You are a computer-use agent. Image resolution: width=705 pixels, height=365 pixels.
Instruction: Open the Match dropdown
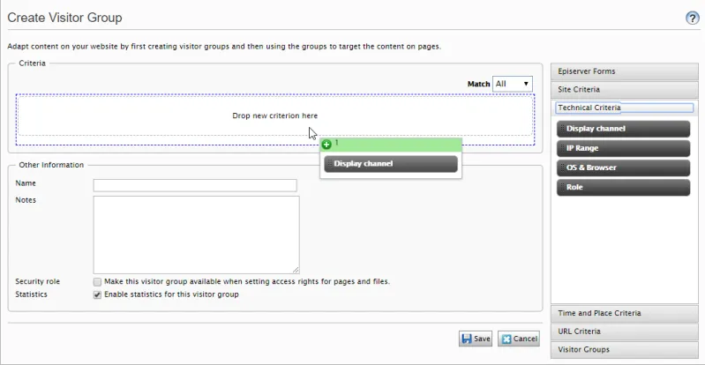coord(513,84)
